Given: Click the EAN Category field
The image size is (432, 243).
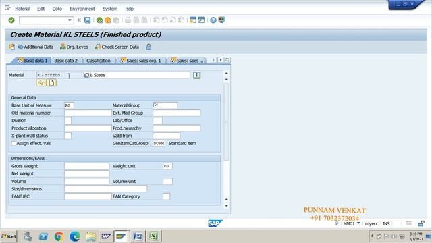Looking at the screenshot, I should point(167,196).
